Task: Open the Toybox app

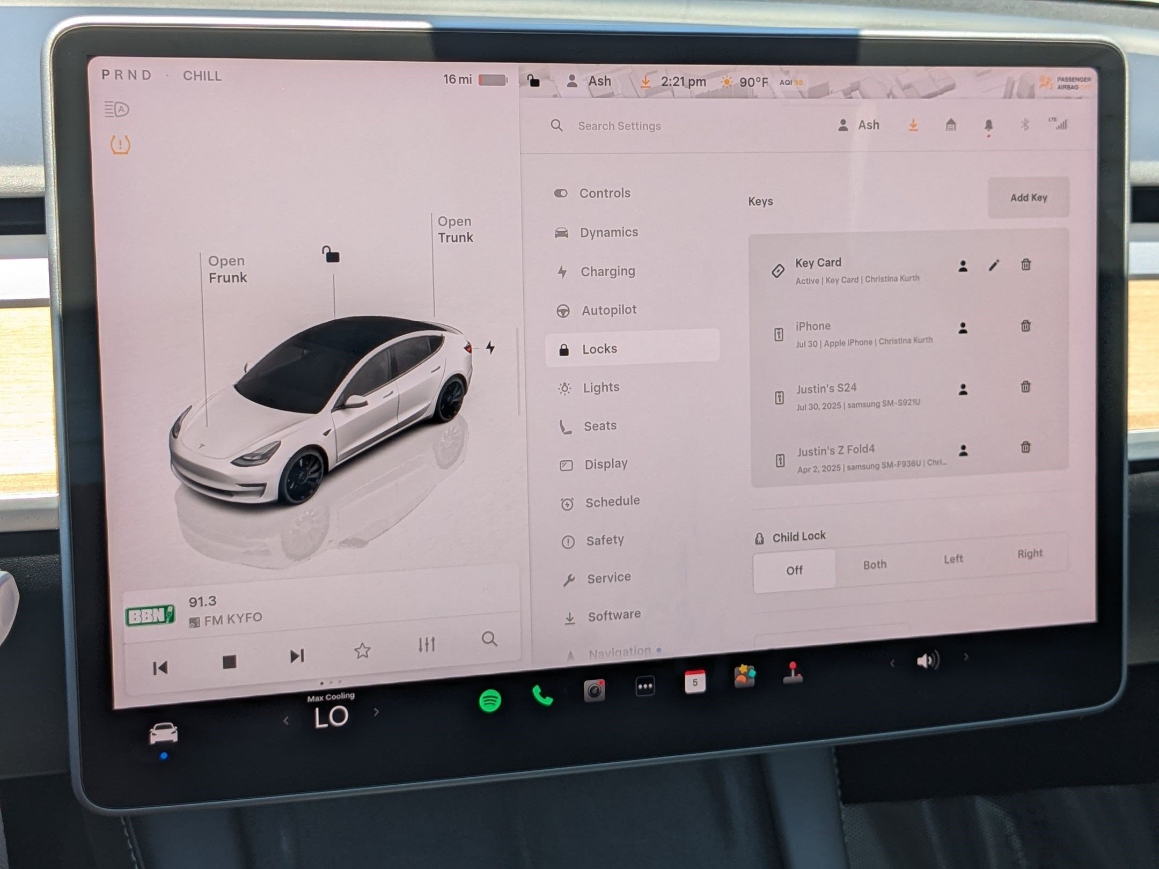Action: coord(745,676)
